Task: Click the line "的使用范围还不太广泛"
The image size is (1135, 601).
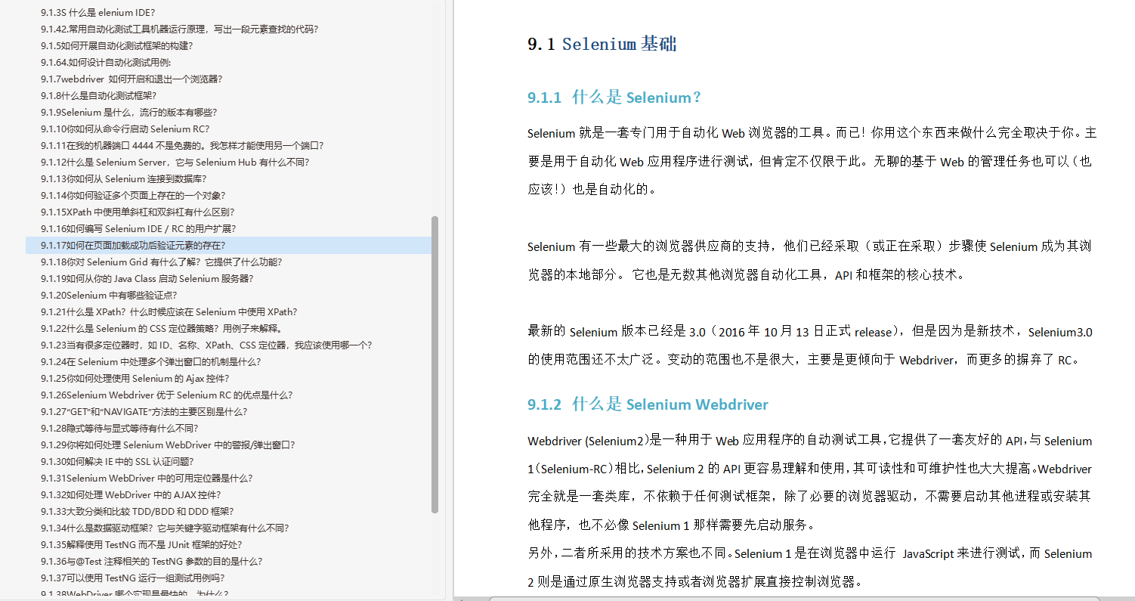Action: 807,360
